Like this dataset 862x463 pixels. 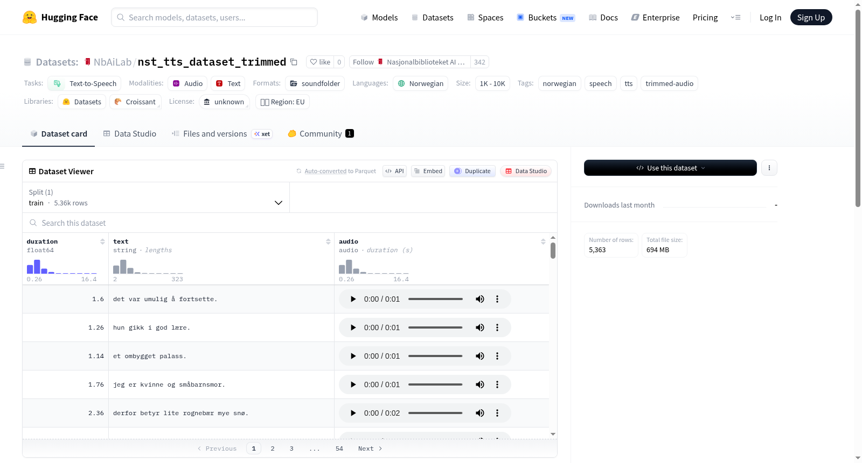click(320, 62)
